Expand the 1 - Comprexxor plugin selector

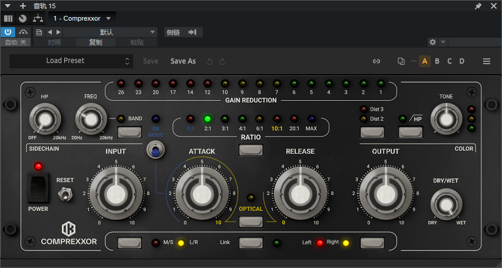pyautogui.click(x=82, y=19)
